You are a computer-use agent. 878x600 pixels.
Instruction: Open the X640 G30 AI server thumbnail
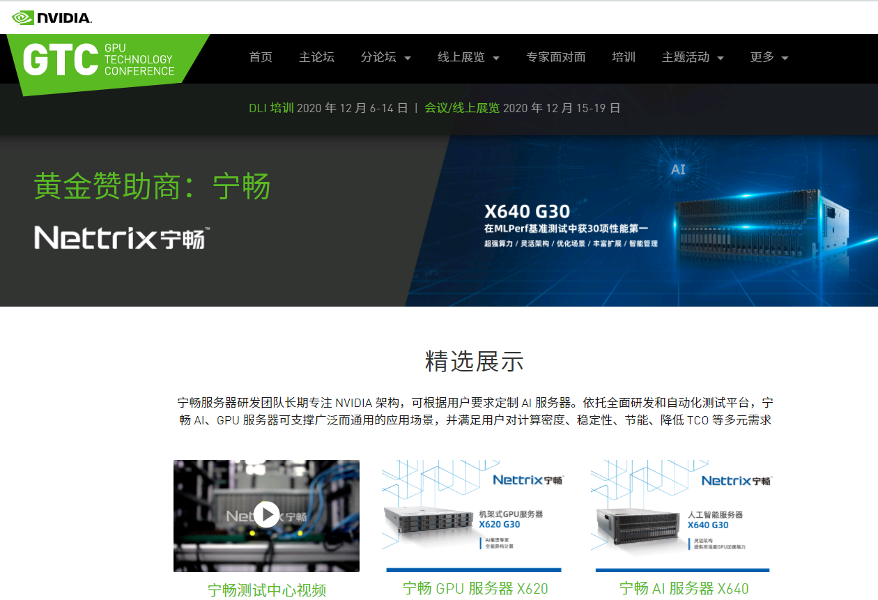tap(683, 516)
